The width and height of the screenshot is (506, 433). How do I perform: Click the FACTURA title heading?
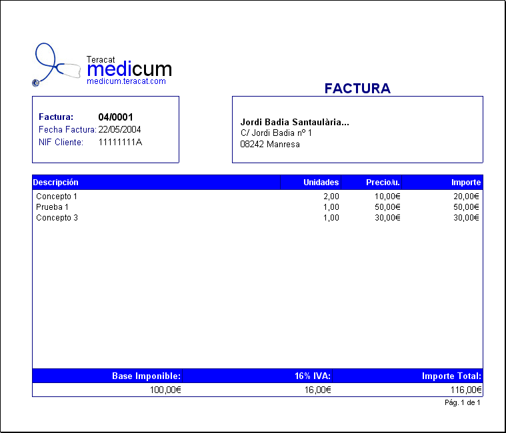click(357, 89)
